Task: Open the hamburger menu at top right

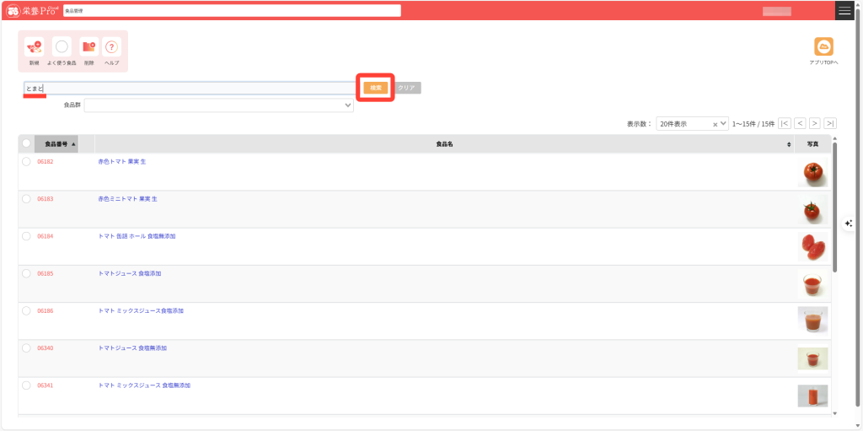Action: pyautogui.click(x=844, y=10)
